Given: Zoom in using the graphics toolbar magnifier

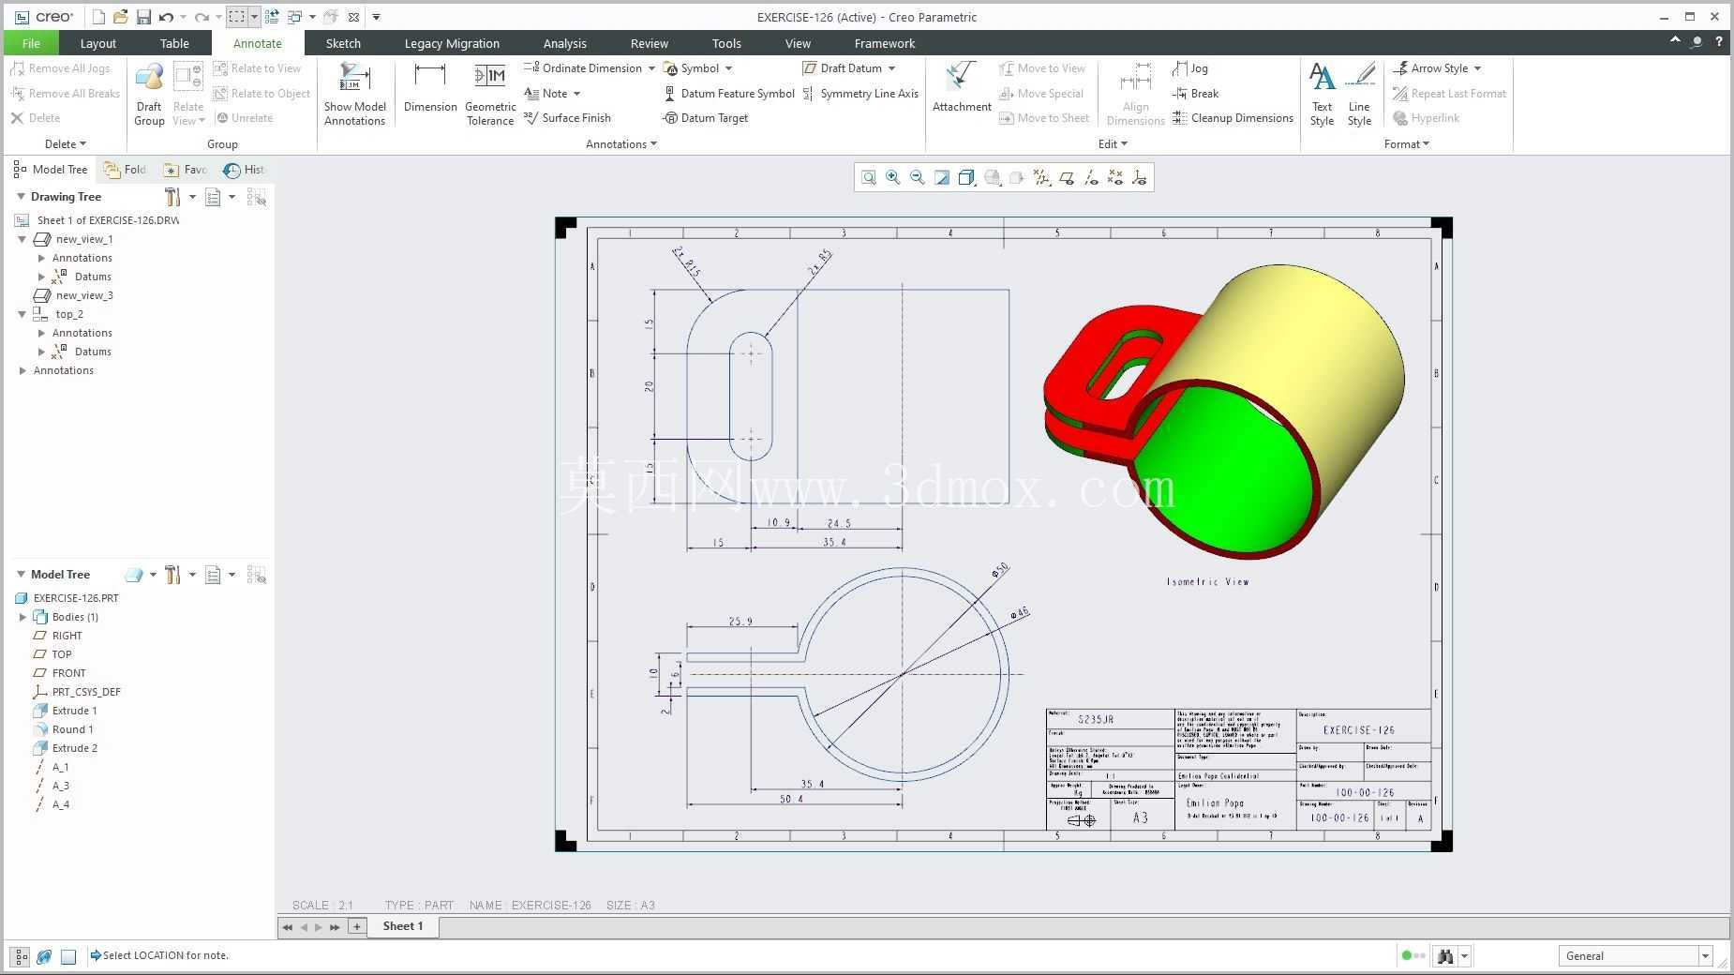Looking at the screenshot, I should (x=893, y=177).
